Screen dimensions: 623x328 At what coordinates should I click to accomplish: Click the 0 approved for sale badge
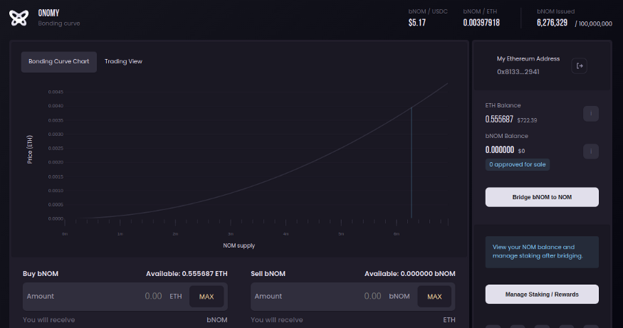coord(518,164)
